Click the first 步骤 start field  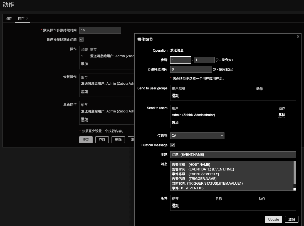[181, 60]
